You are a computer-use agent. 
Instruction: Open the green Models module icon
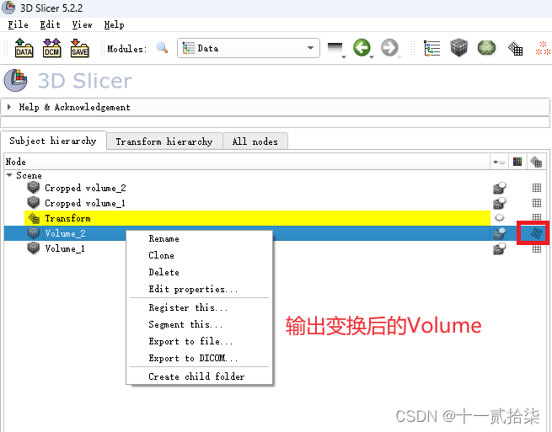coord(486,47)
